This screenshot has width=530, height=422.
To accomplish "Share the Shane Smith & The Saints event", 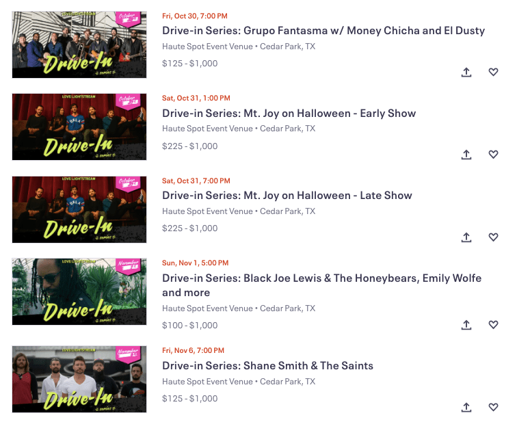I will (x=466, y=407).
